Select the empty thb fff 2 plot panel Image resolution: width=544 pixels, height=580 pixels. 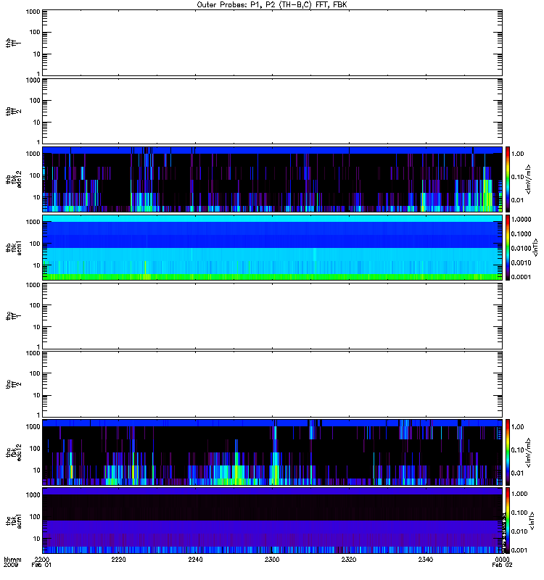[x=273, y=112]
